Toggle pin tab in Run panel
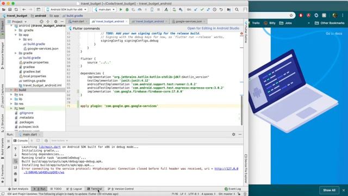 point(9,148)
